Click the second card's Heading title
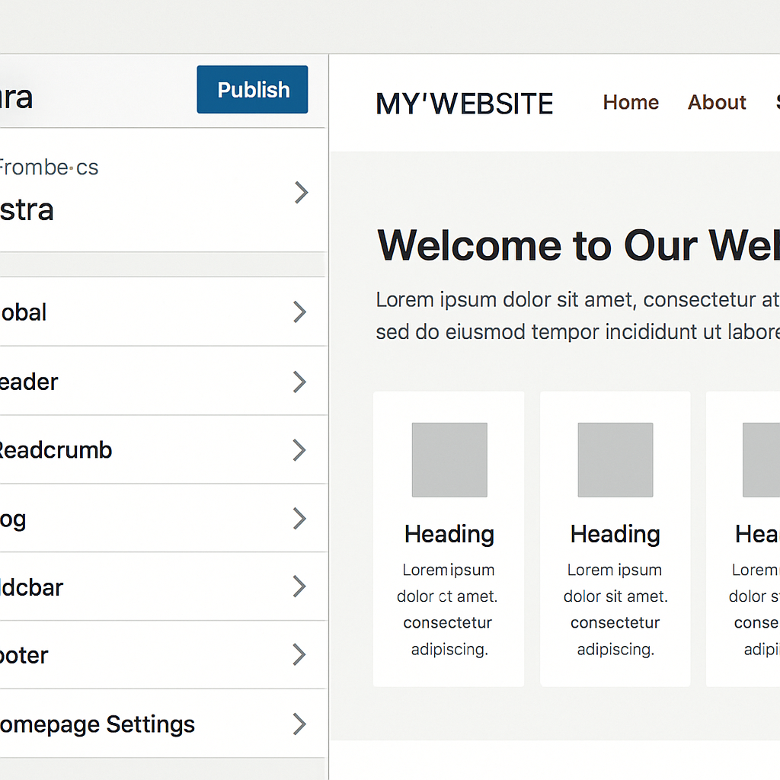The width and height of the screenshot is (780, 780). pos(615,535)
